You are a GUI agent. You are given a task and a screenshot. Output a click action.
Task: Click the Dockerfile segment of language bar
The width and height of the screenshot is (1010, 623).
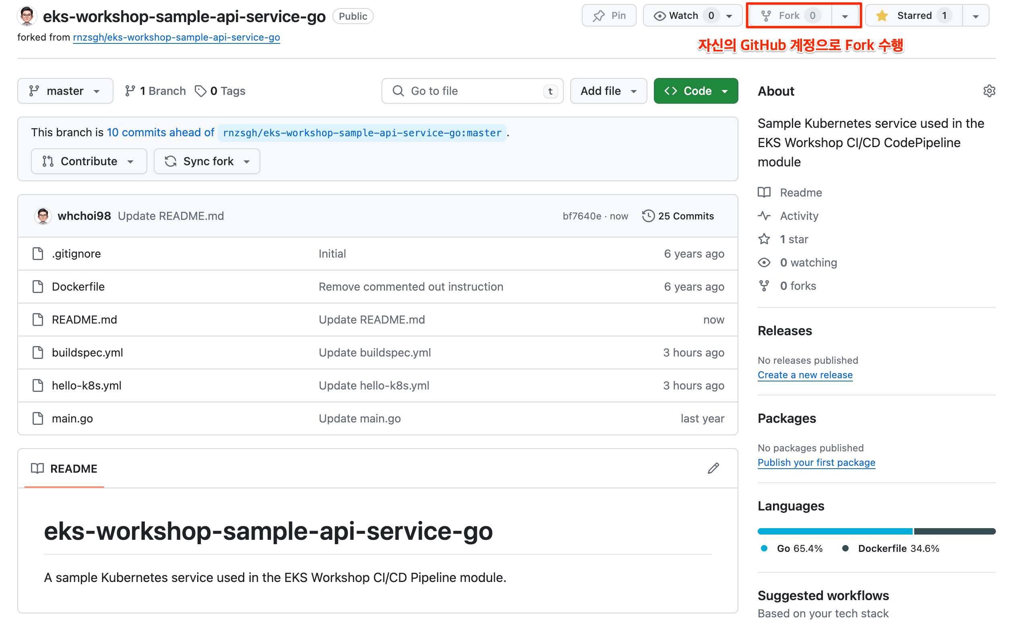tap(955, 531)
